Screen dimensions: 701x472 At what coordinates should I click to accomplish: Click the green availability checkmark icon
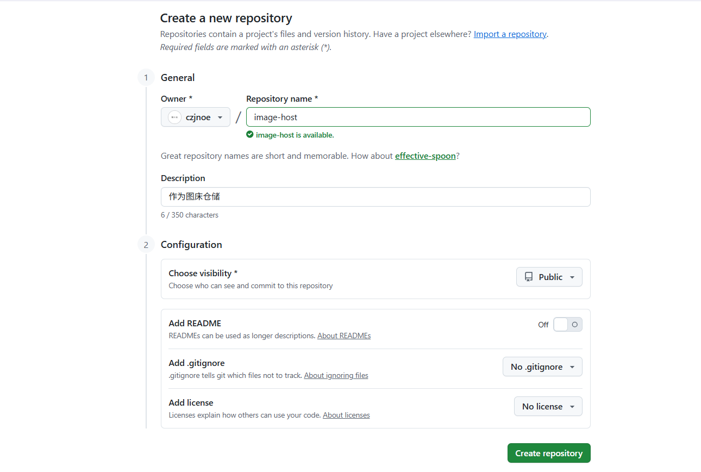click(x=250, y=135)
